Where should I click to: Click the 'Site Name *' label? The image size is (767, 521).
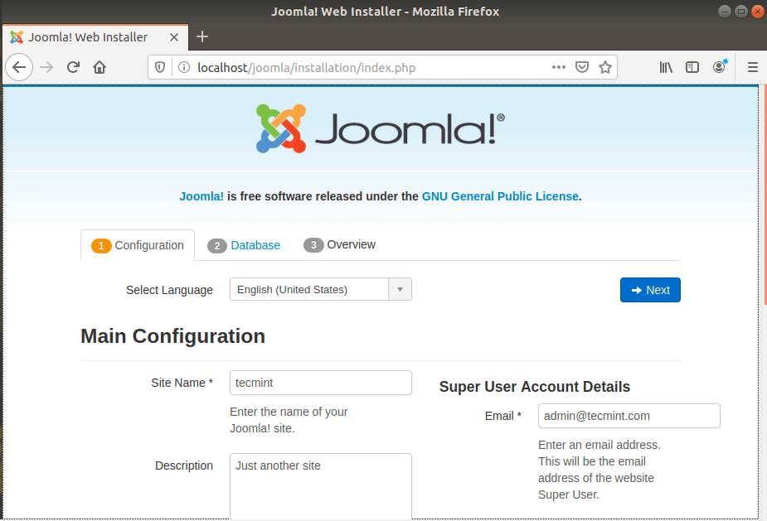coord(182,383)
